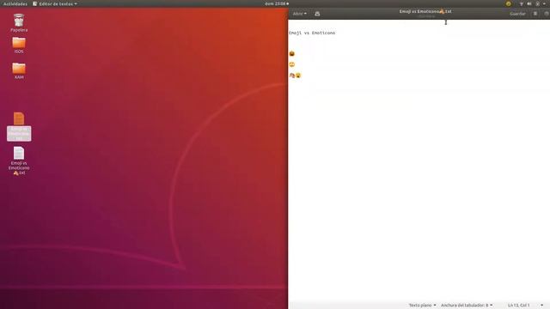This screenshot has width=550, height=309.
Task: Click the Guardar button
Action: click(517, 14)
